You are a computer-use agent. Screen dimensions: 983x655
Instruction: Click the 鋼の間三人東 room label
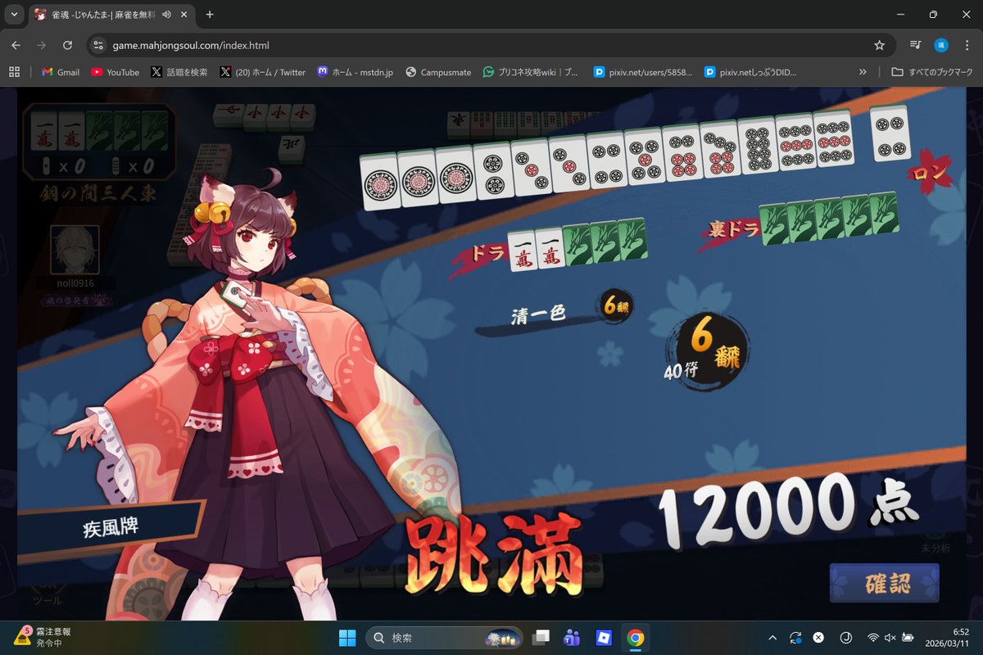[x=97, y=192]
